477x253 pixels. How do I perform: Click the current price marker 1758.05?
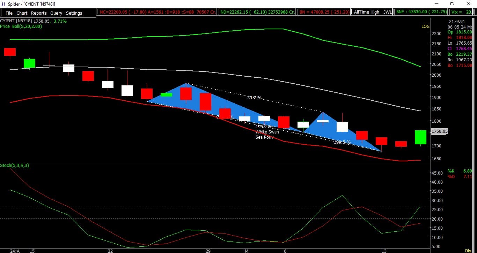tap(439, 131)
